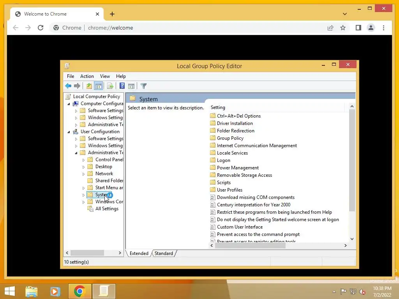Viewport: 399px width, 299px height.
Task: Select Custom User Interface setting
Action: 240,227
